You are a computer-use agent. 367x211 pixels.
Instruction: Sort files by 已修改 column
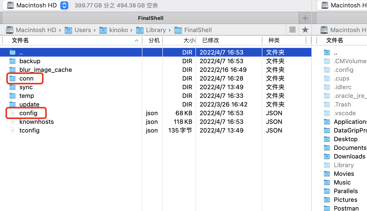tap(211, 40)
